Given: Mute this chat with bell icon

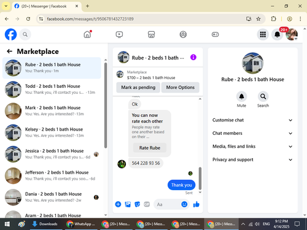Looking at the screenshot, I should point(241,96).
